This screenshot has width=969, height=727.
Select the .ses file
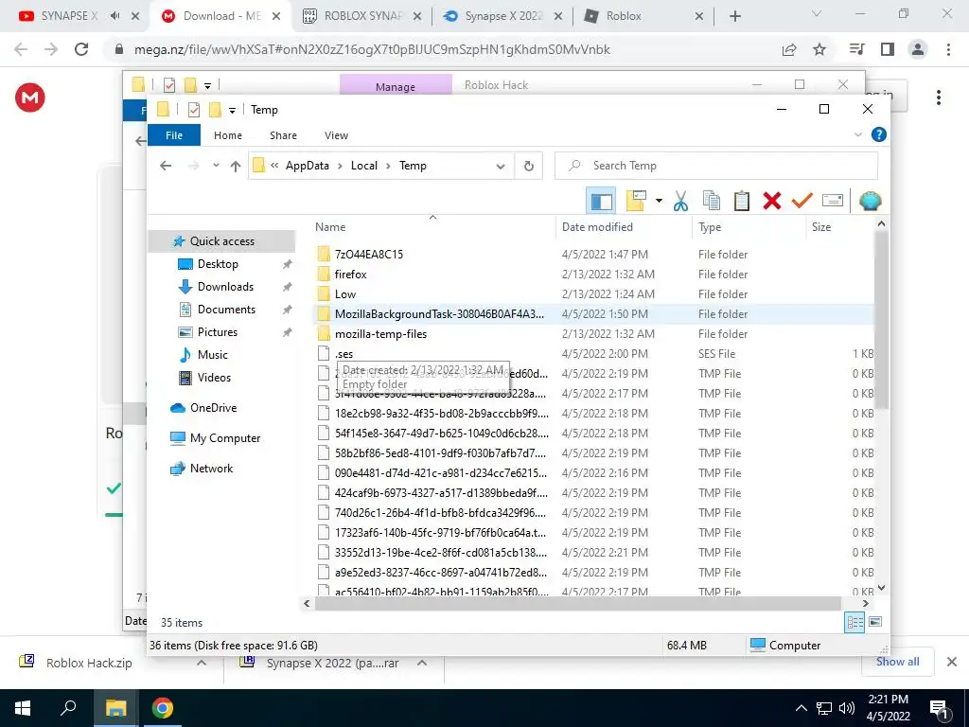point(344,354)
